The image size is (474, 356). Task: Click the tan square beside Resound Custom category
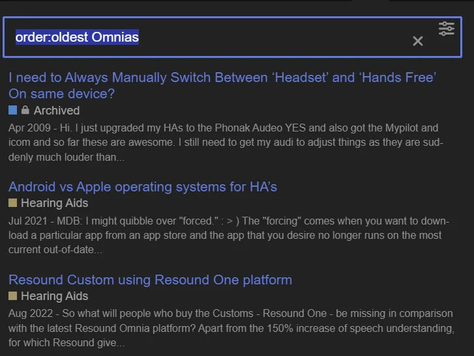[12, 295]
